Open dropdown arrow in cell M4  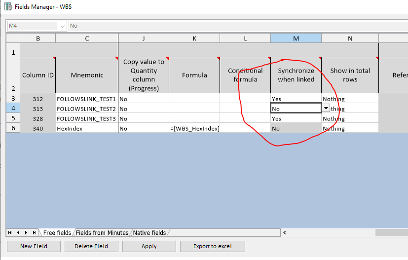pos(326,109)
